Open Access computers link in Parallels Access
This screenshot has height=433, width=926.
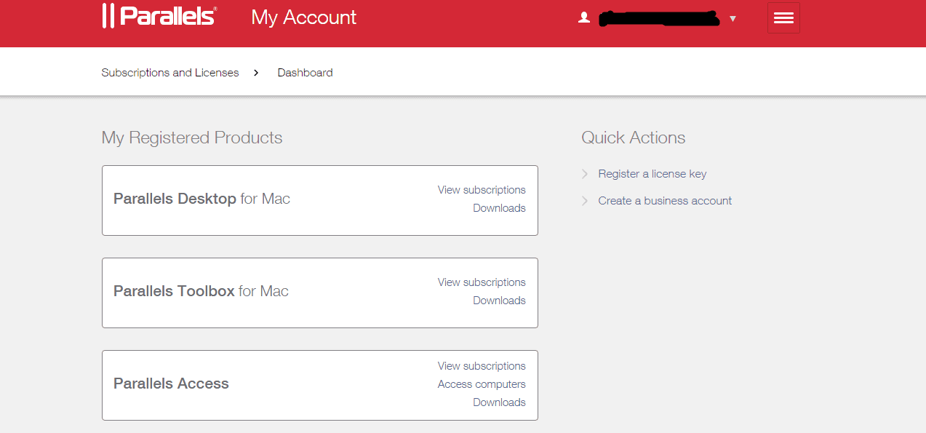click(x=482, y=384)
